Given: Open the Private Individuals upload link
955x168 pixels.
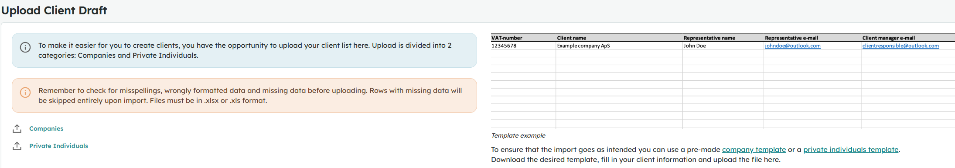Looking at the screenshot, I should point(58,146).
